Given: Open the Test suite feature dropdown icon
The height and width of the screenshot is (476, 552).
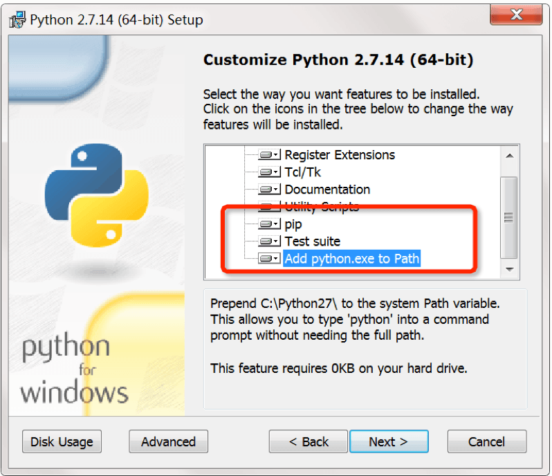Looking at the screenshot, I should 269,241.
